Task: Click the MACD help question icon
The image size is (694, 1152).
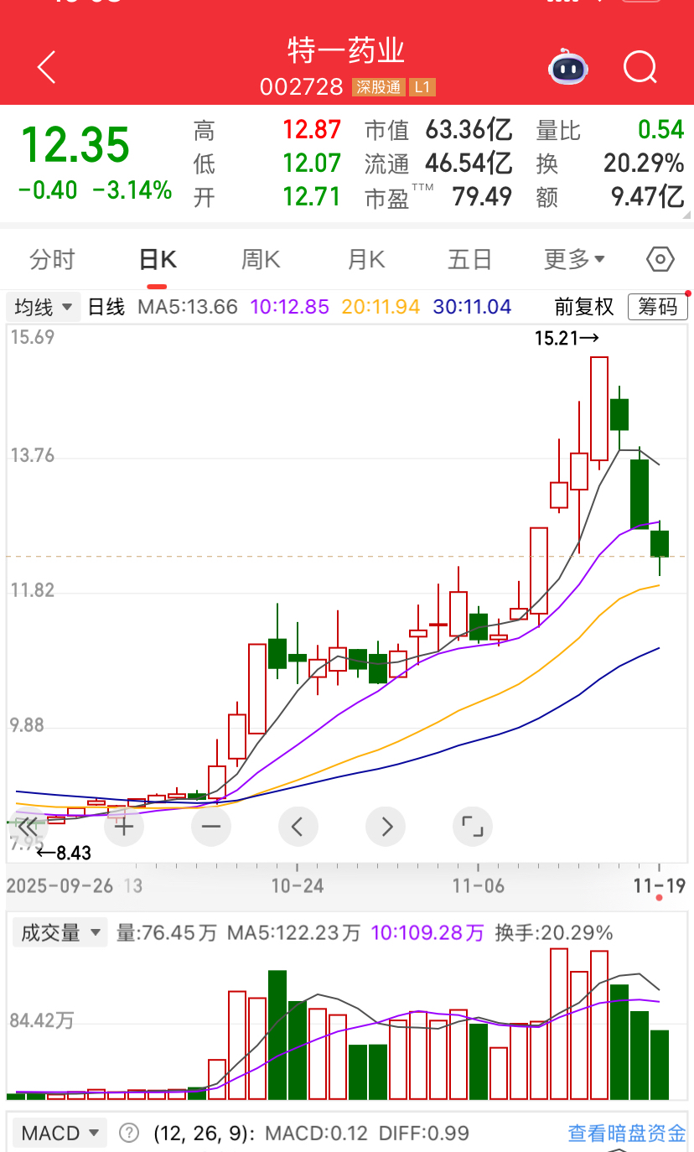Action: click(x=129, y=1134)
